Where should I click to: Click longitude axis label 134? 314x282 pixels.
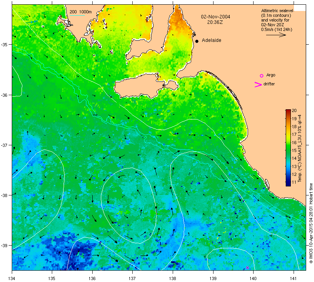pos(12,278)
